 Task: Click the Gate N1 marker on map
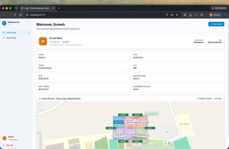[x=123, y=115]
